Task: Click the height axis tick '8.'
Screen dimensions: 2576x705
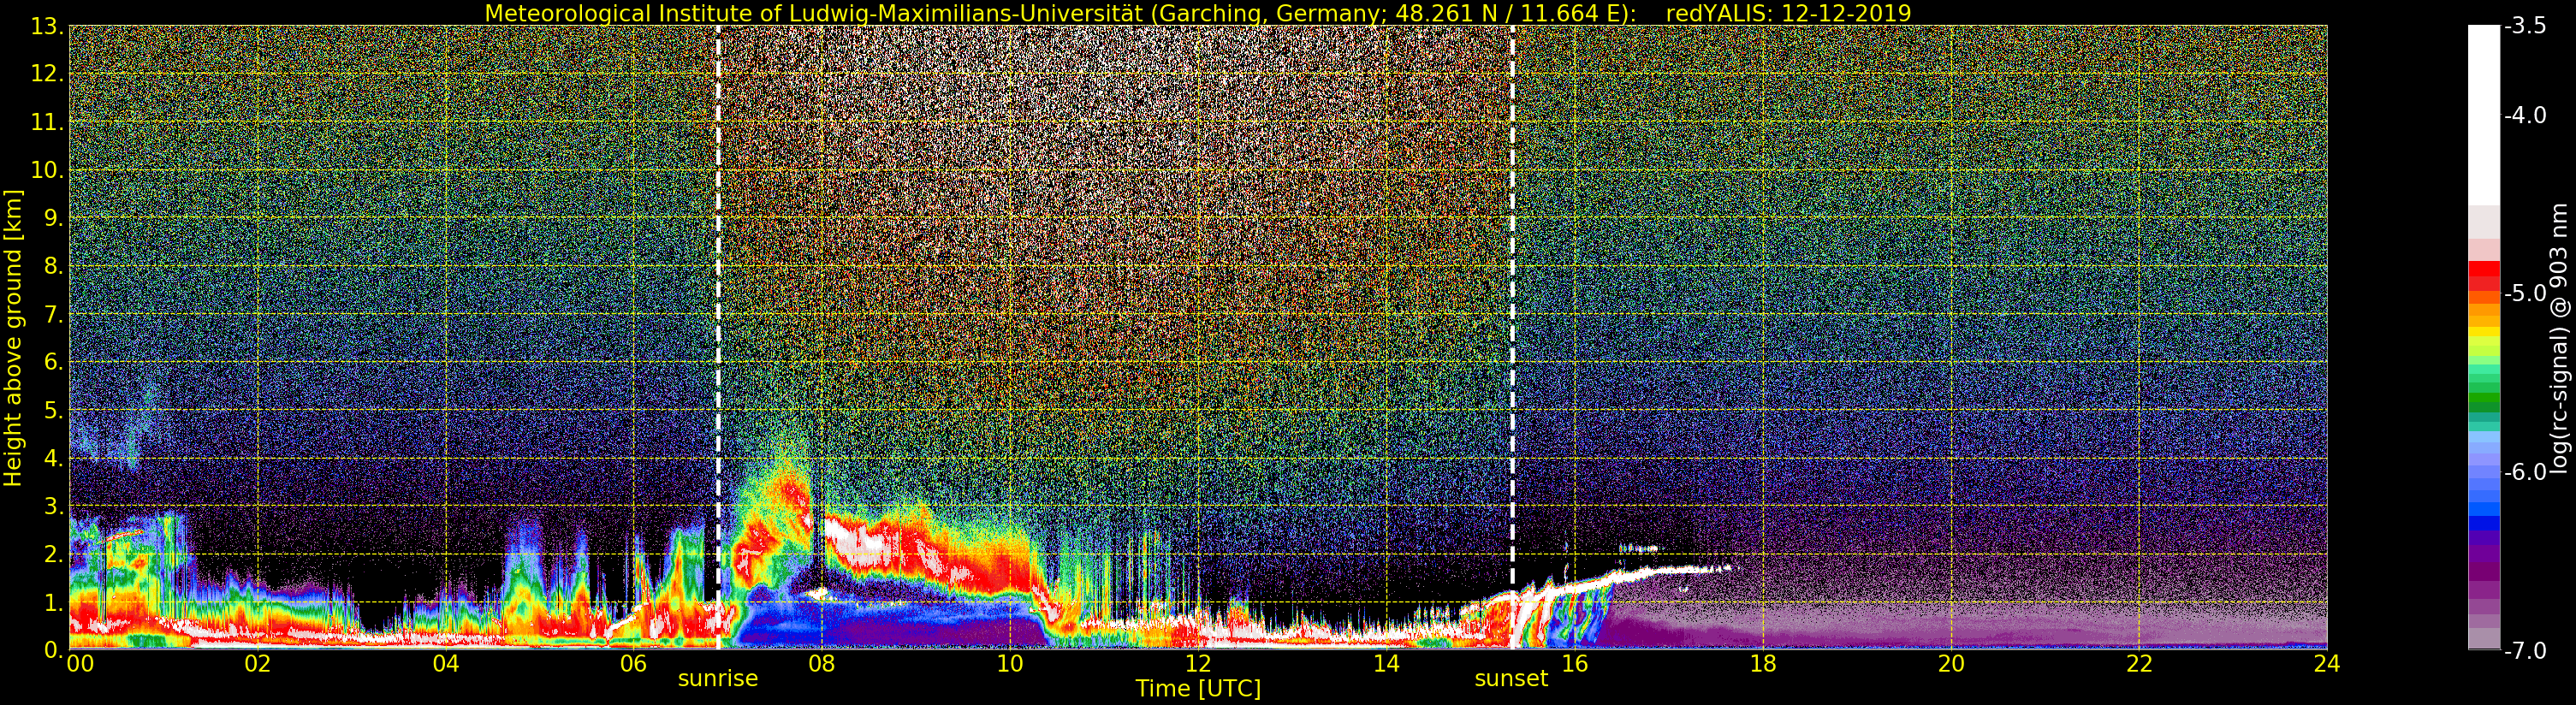Action: (x=54, y=266)
